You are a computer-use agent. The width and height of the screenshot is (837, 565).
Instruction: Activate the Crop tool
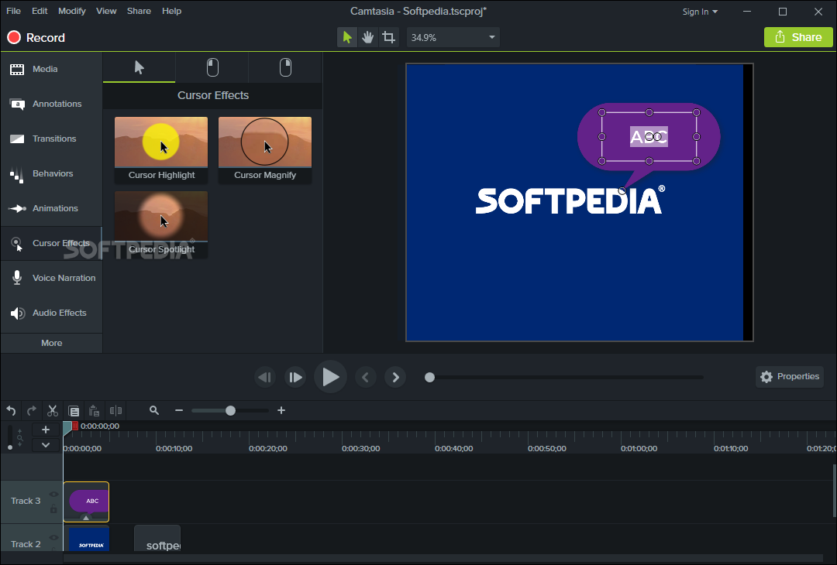coord(388,37)
